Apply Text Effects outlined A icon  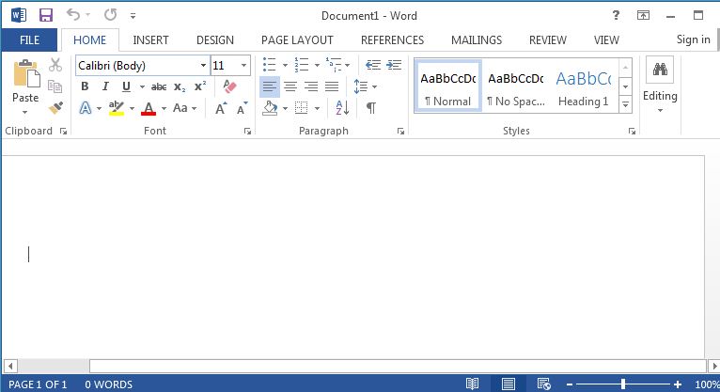(86, 108)
